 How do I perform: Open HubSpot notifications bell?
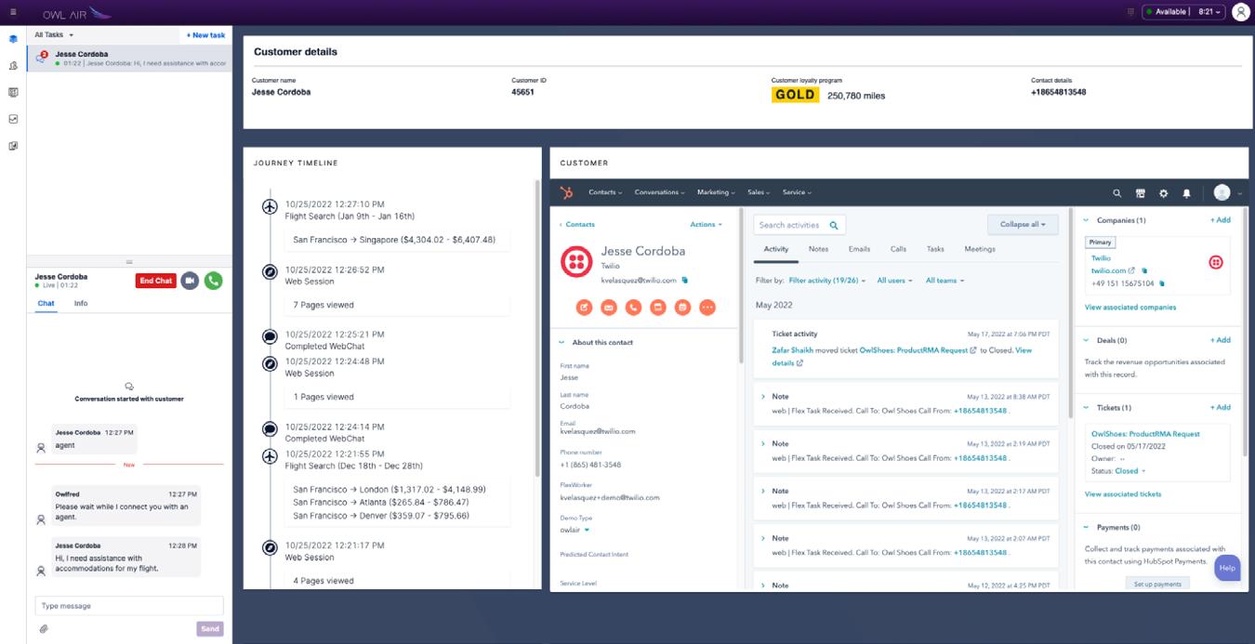(x=1186, y=193)
